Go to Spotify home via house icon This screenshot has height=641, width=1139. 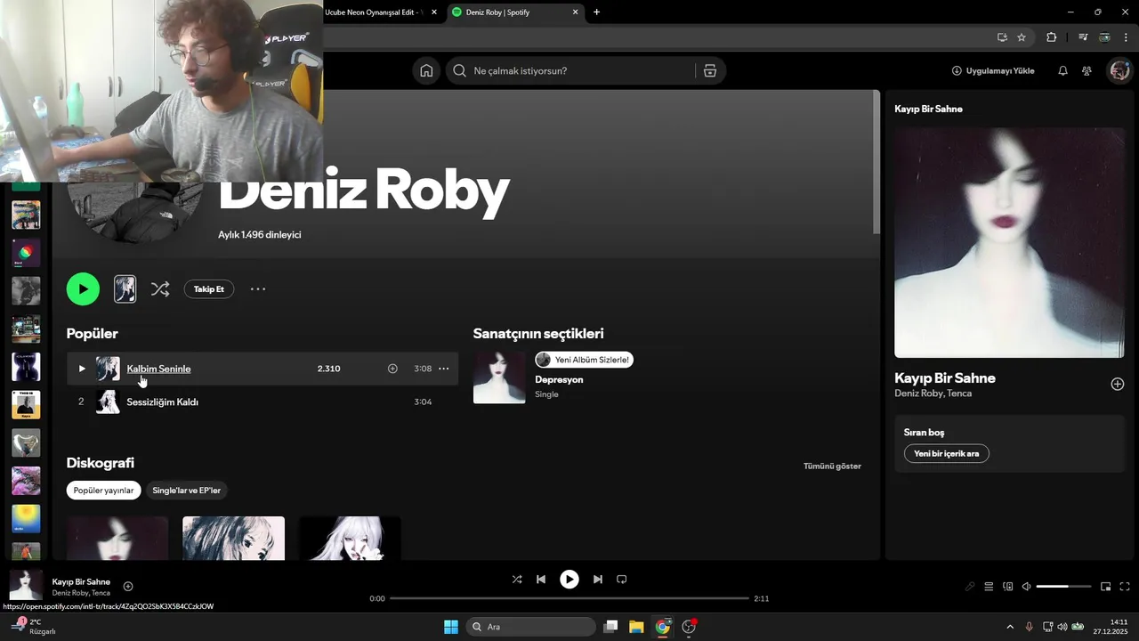coord(426,71)
